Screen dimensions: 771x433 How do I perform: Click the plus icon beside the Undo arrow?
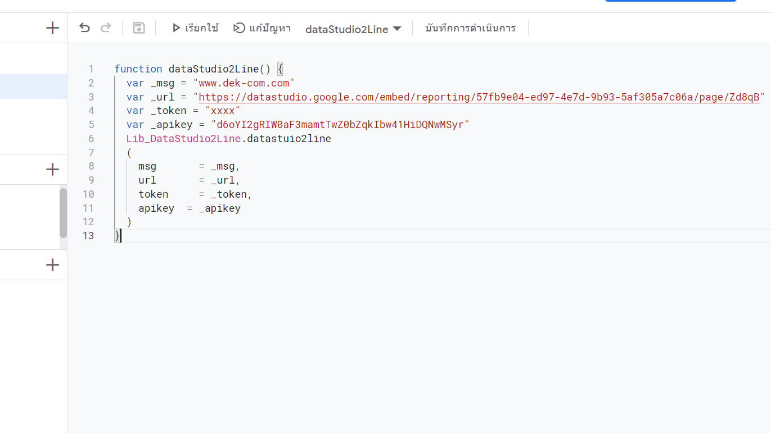click(x=52, y=28)
